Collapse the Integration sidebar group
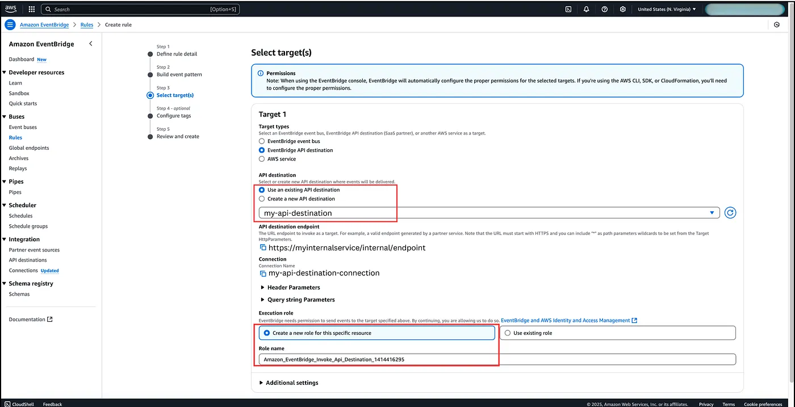The height and width of the screenshot is (407, 795). (5, 240)
